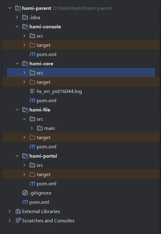Image resolution: width=161 pixels, height=234 pixels.
Task: Click the Maven icon of hami-console pom.xml
Action: coord(32,54)
